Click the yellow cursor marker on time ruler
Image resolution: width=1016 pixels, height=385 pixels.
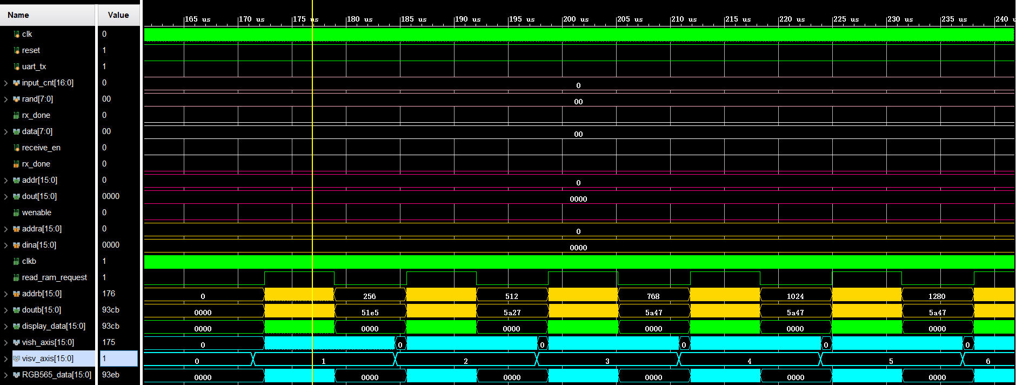pyautogui.click(x=312, y=19)
